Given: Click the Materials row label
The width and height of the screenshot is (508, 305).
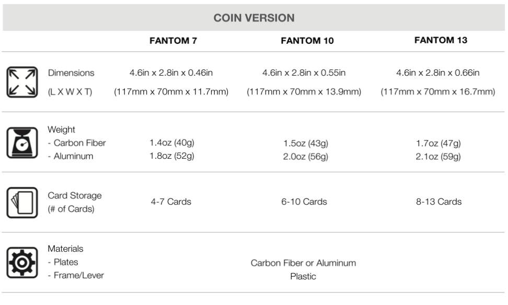Looking at the screenshot, I should (x=65, y=249).
